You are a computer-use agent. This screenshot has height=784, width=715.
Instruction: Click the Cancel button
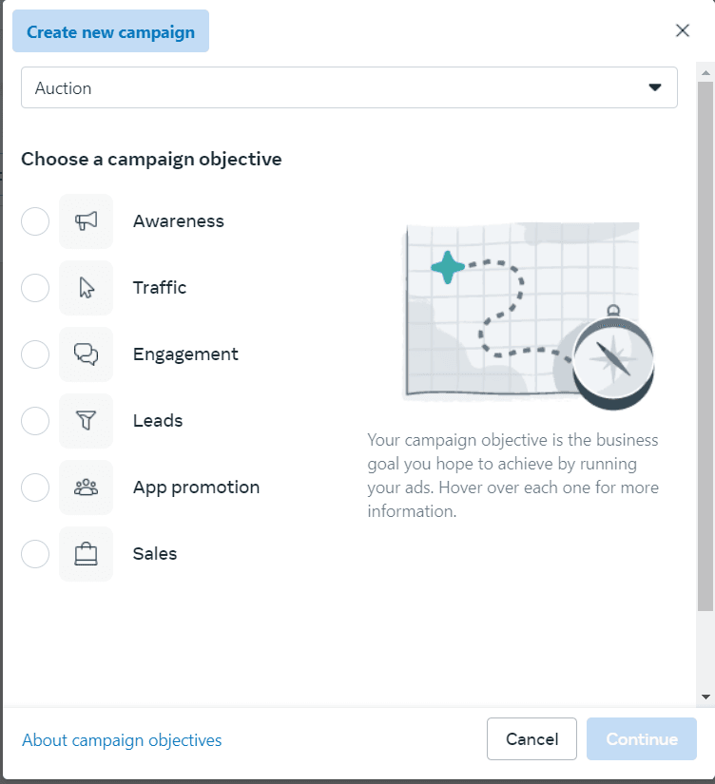tap(531, 739)
